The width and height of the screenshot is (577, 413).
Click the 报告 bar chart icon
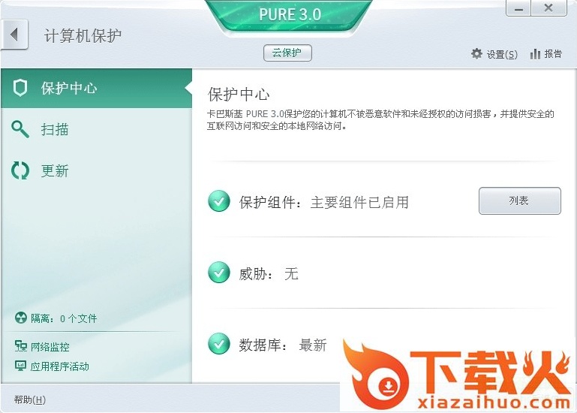(x=535, y=54)
